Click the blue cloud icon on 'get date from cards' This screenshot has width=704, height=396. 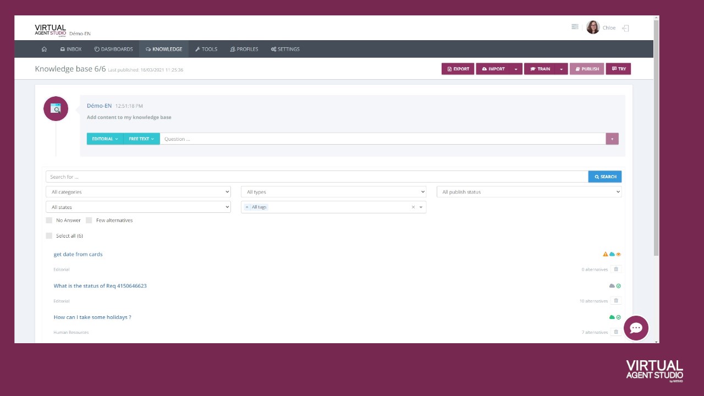612,254
